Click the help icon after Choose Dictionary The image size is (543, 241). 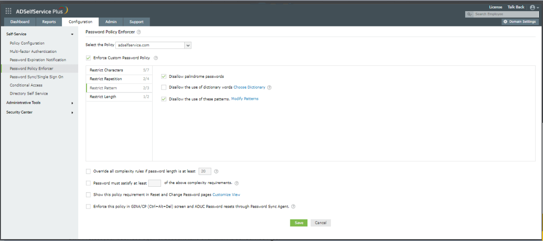click(x=269, y=88)
